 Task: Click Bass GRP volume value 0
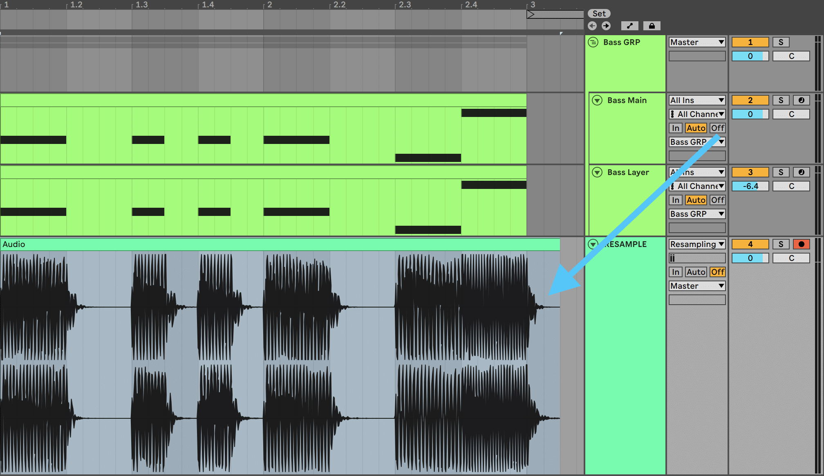click(x=750, y=56)
